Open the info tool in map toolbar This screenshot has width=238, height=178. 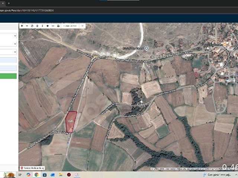pos(42,26)
